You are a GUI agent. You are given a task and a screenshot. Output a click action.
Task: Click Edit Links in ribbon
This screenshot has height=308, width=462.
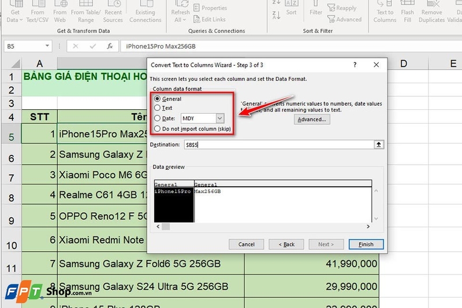(x=210, y=20)
